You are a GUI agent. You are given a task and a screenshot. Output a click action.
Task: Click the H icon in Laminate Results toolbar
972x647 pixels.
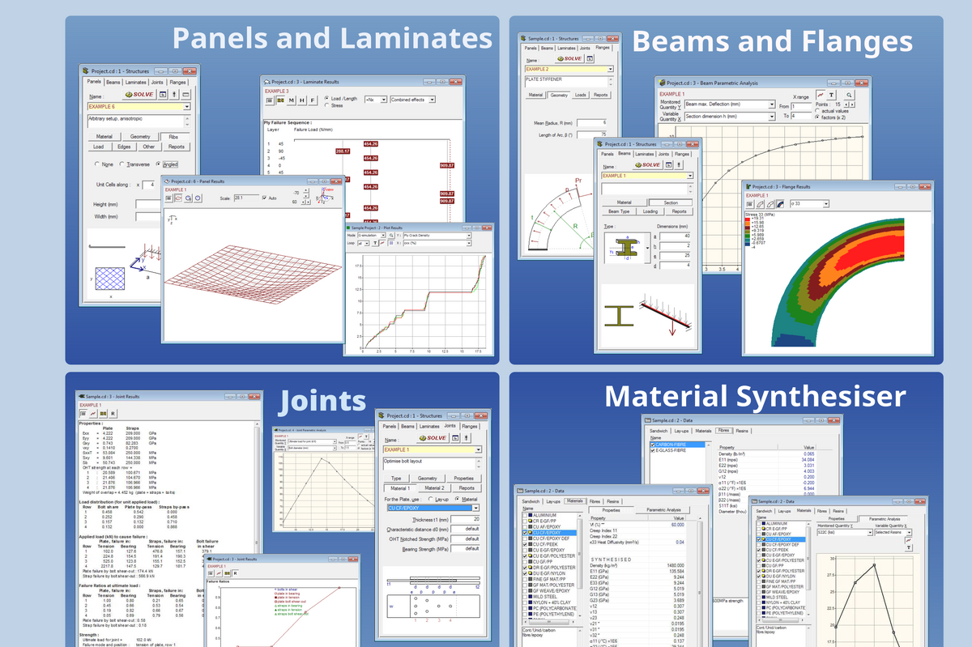point(302,100)
